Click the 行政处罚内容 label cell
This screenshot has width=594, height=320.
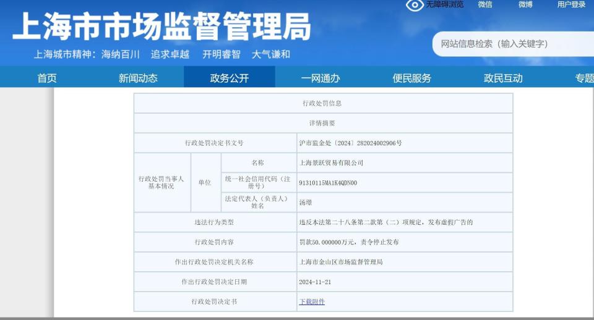(x=215, y=242)
